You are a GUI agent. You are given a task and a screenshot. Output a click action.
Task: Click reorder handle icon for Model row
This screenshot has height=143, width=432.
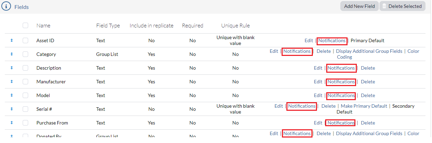coord(11,95)
